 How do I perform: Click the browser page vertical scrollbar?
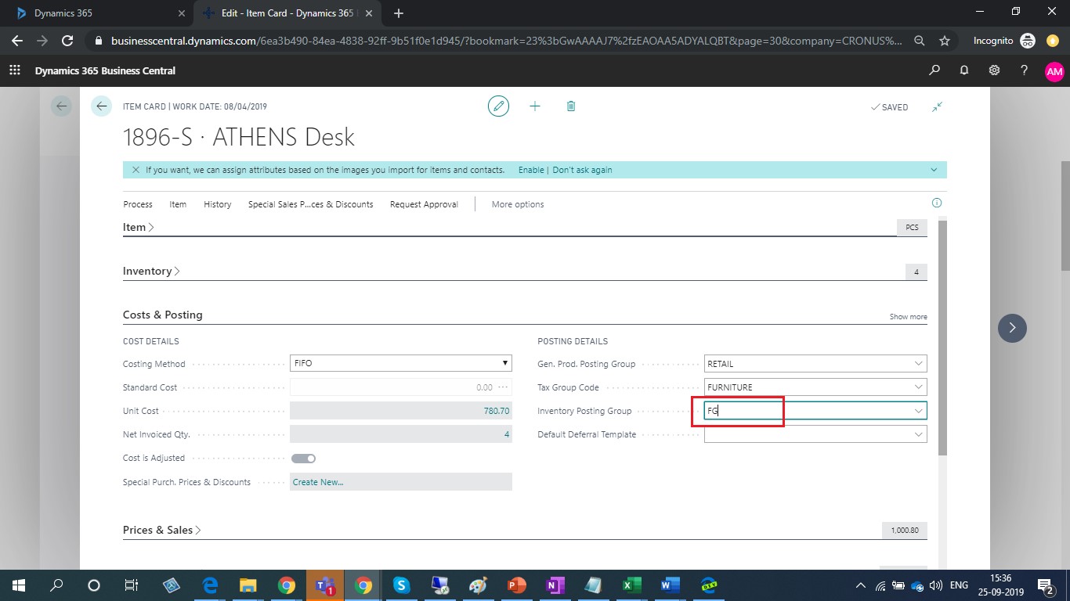point(1065,218)
